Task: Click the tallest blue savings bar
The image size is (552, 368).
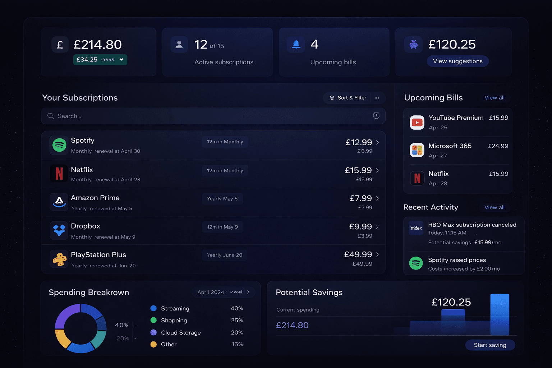Action: pyautogui.click(x=500, y=314)
